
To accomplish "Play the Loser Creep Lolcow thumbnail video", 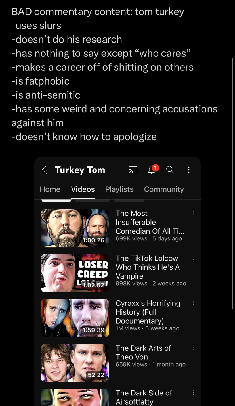I will [x=75, y=273].
